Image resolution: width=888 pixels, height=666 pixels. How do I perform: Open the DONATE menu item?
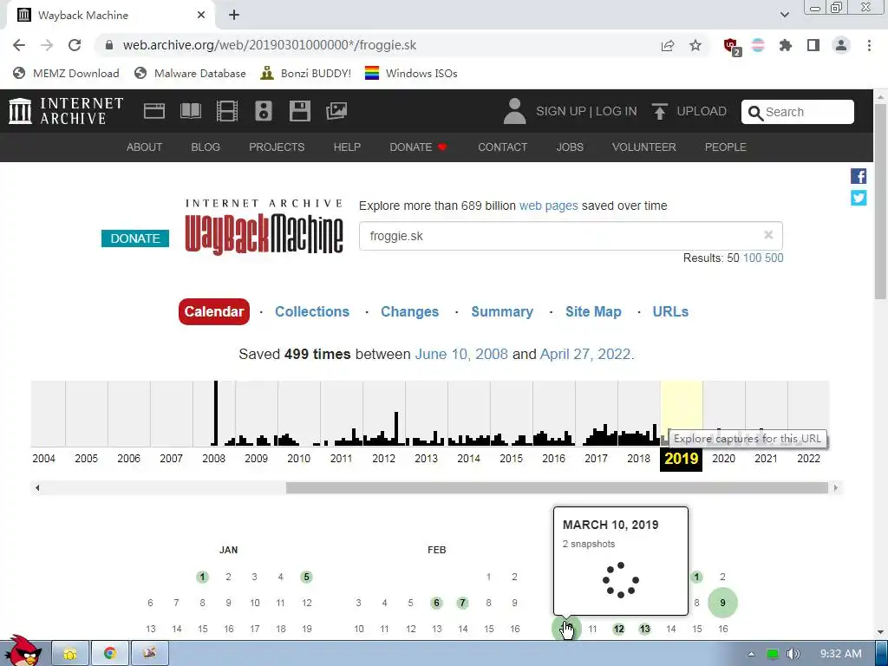[418, 147]
